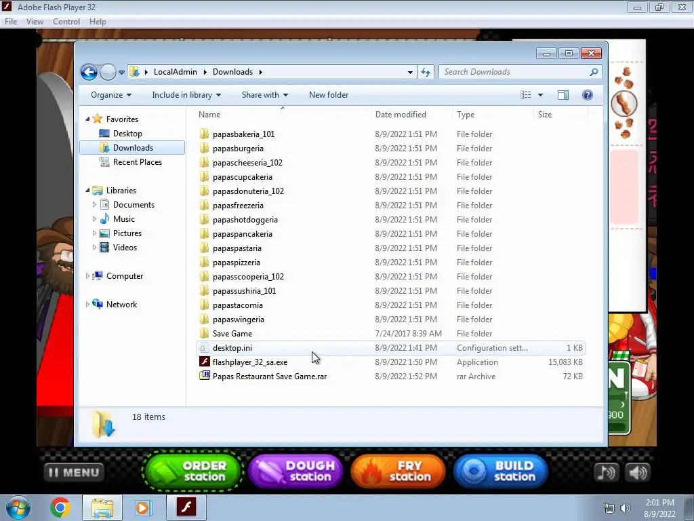Open the Organize menu
The width and height of the screenshot is (694, 521).
coord(111,95)
